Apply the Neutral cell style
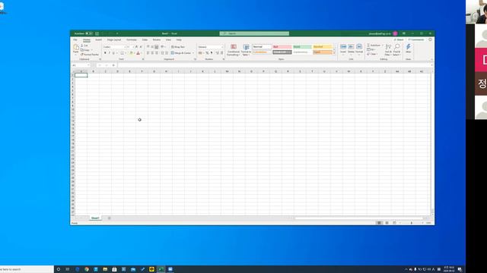This screenshot has width=487, height=273. pyautogui.click(x=323, y=47)
